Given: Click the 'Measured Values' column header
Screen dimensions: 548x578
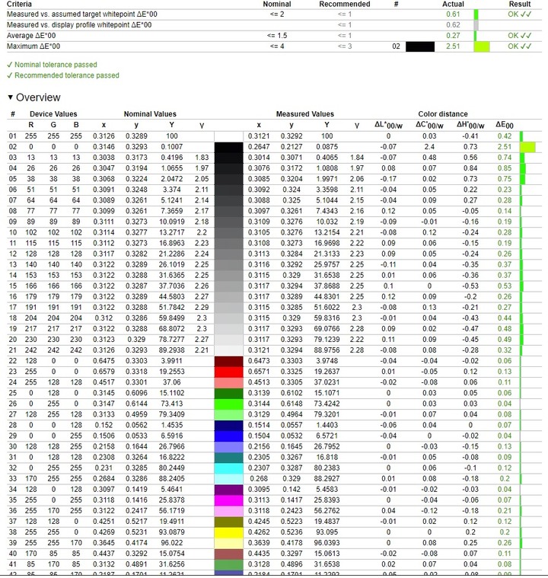Looking at the screenshot, I should pos(305,114).
